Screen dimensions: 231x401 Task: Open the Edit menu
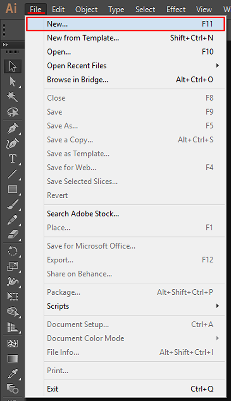[x=58, y=9]
